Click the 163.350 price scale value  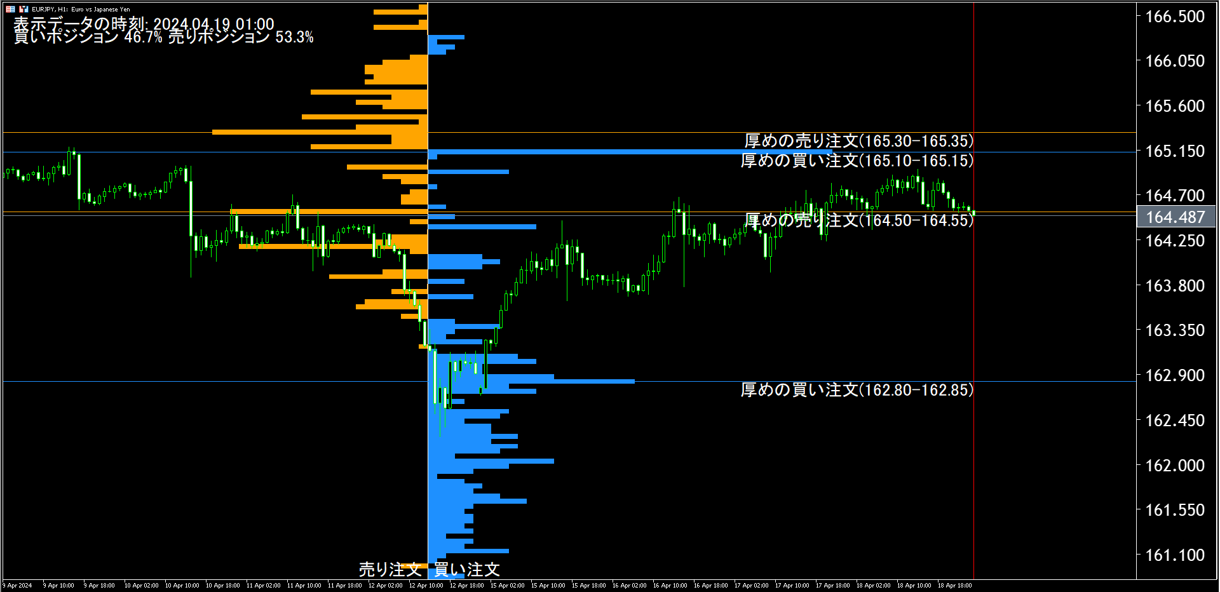(1175, 330)
